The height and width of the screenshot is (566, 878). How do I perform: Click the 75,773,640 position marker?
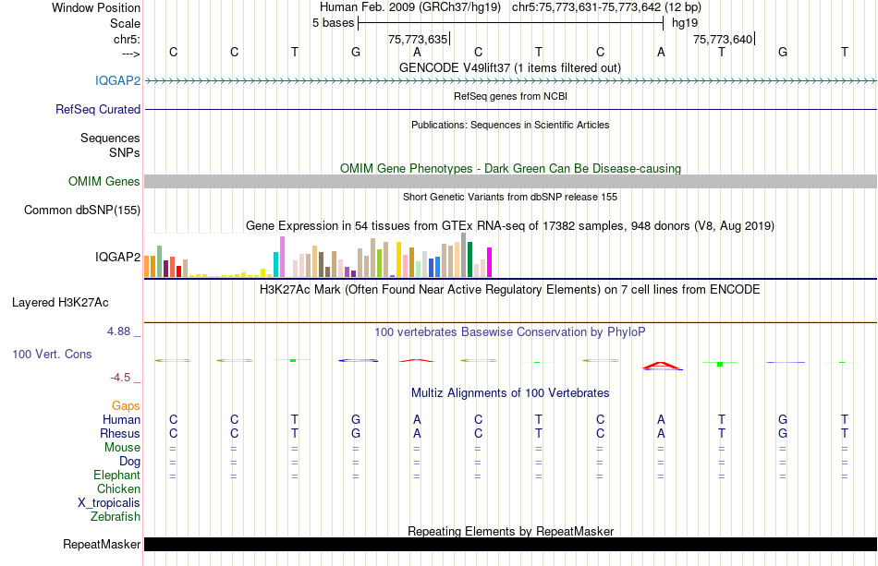[723, 39]
